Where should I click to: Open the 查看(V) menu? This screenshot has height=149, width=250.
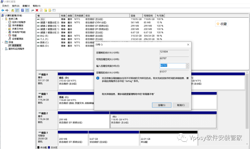pos(26,6)
